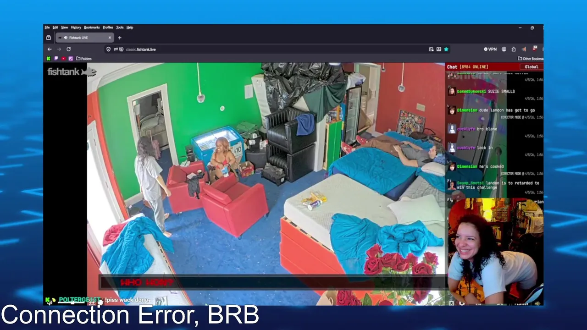This screenshot has height=330, width=587.
Task: Click bakedbukowski's SUZIE SMALLS message
Action: click(x=486, y=91)
